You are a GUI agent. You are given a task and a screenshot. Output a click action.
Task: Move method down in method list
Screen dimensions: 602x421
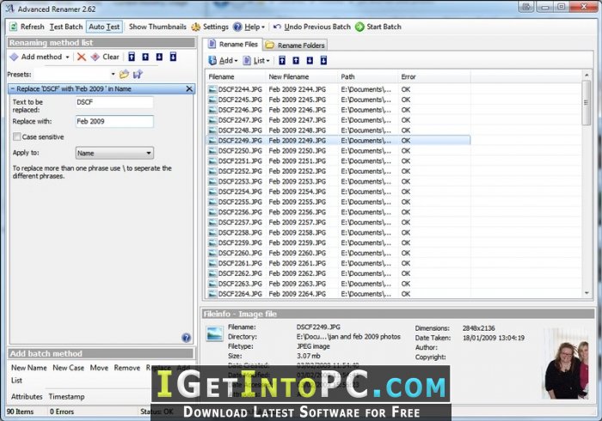tap(159, 57)
